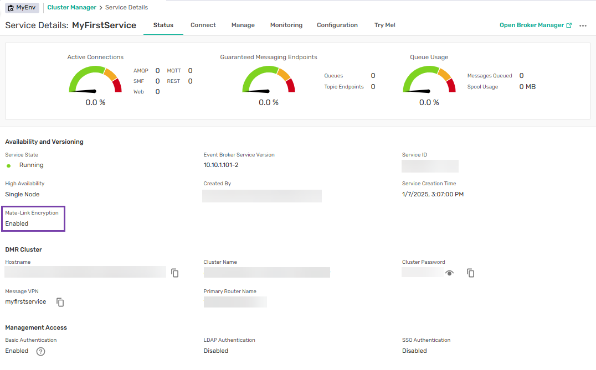Copy the Cluster Password value
Image resolution: width=596 pixels, height=370 pixels.
[470, 273]
